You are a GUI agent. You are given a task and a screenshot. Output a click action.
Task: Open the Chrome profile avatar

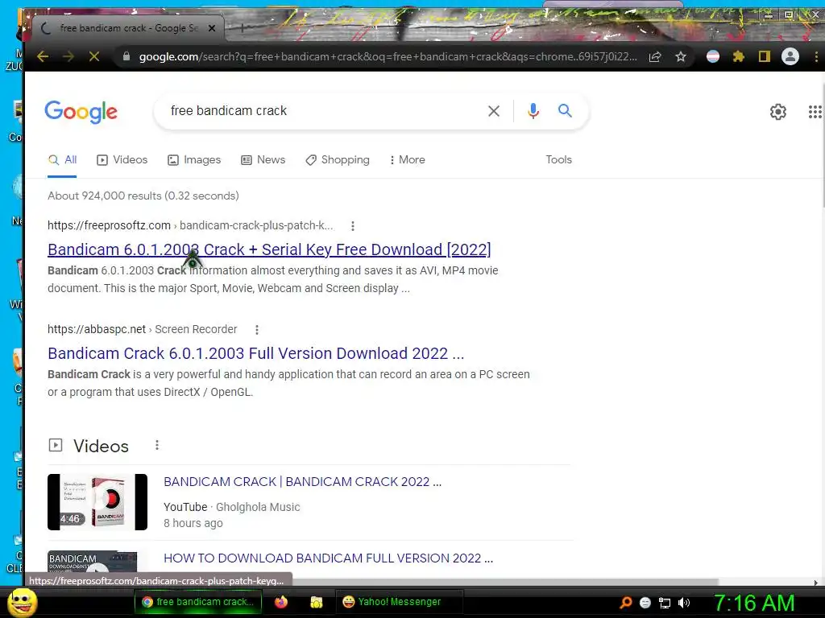click(x=790, y=56)
